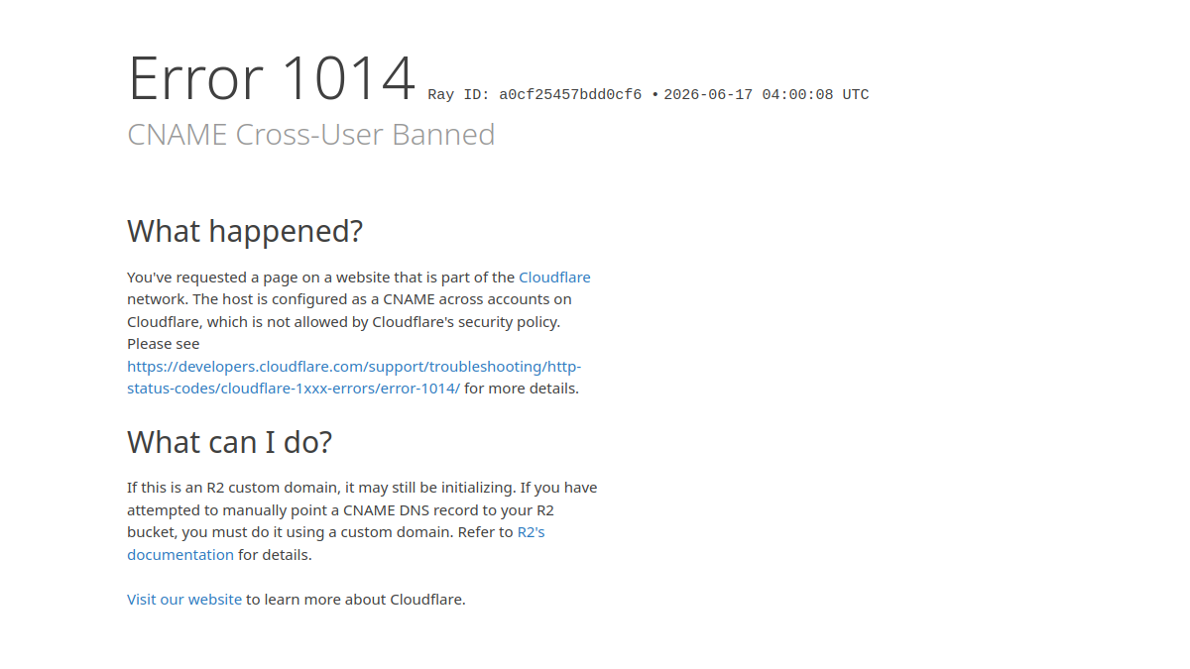Viewport: 1190px width, 669px height.
Task: Click the "What happened?" heading
Action: point(245,231)
